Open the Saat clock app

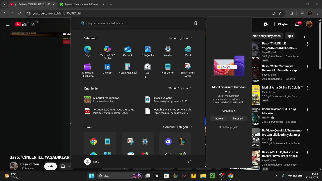point(148,69)
